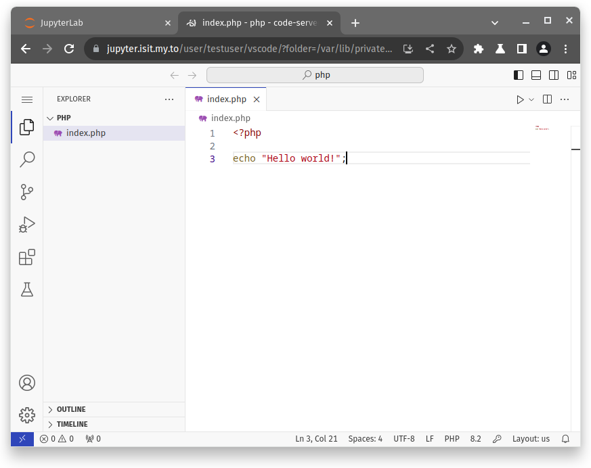Image resolution: width=591 pixels, height=468 pixels.
Task: Open the Manage gear settings
Action: pos(27,415)
